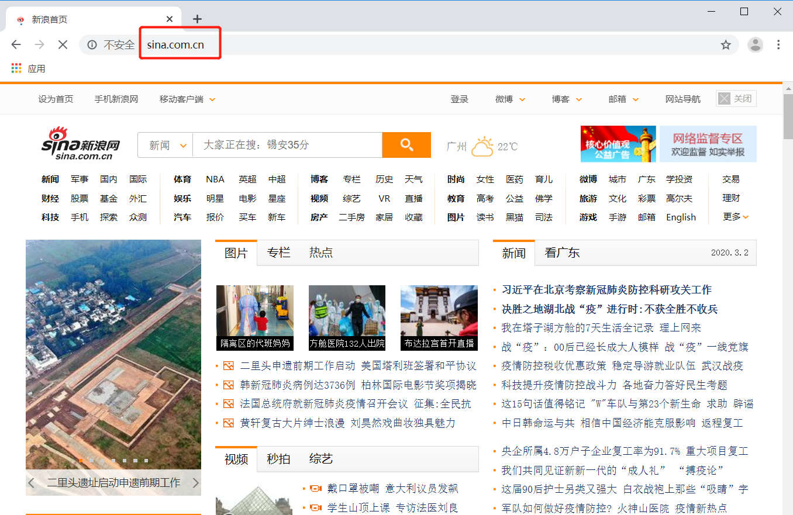Click the orange search magnifier button
The image size is (793, 515).
pyautogui.click(x=406, y=145)
